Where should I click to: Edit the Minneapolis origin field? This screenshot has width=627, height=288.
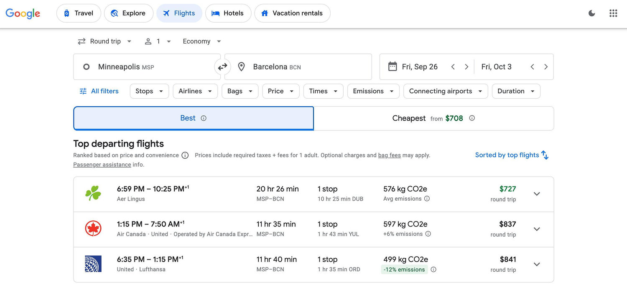[147, 67]
